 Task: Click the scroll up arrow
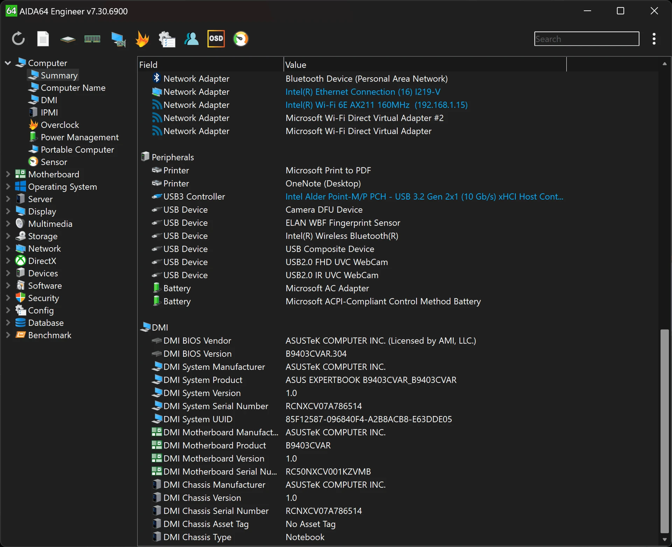[x=664, y=64]
